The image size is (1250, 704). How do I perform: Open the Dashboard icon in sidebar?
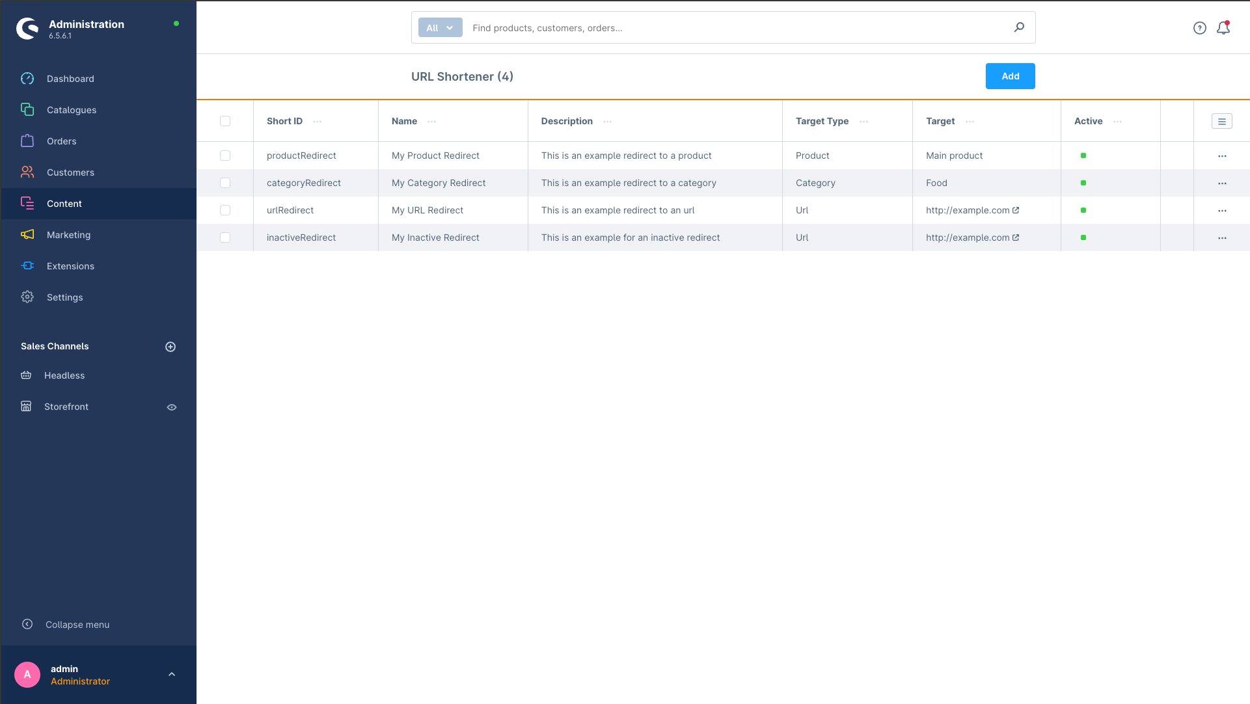click(x=27, y=79)
